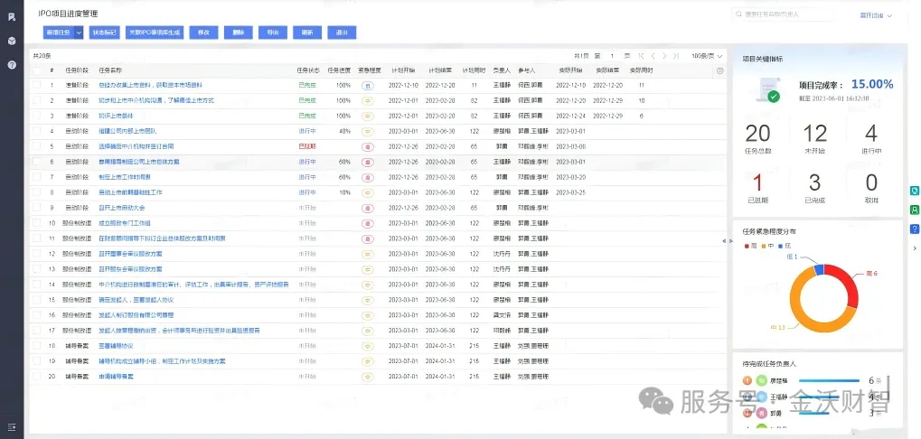Select all rows with the header checkbox
Viewport: 921px width, 439px height.
point(36,70)
